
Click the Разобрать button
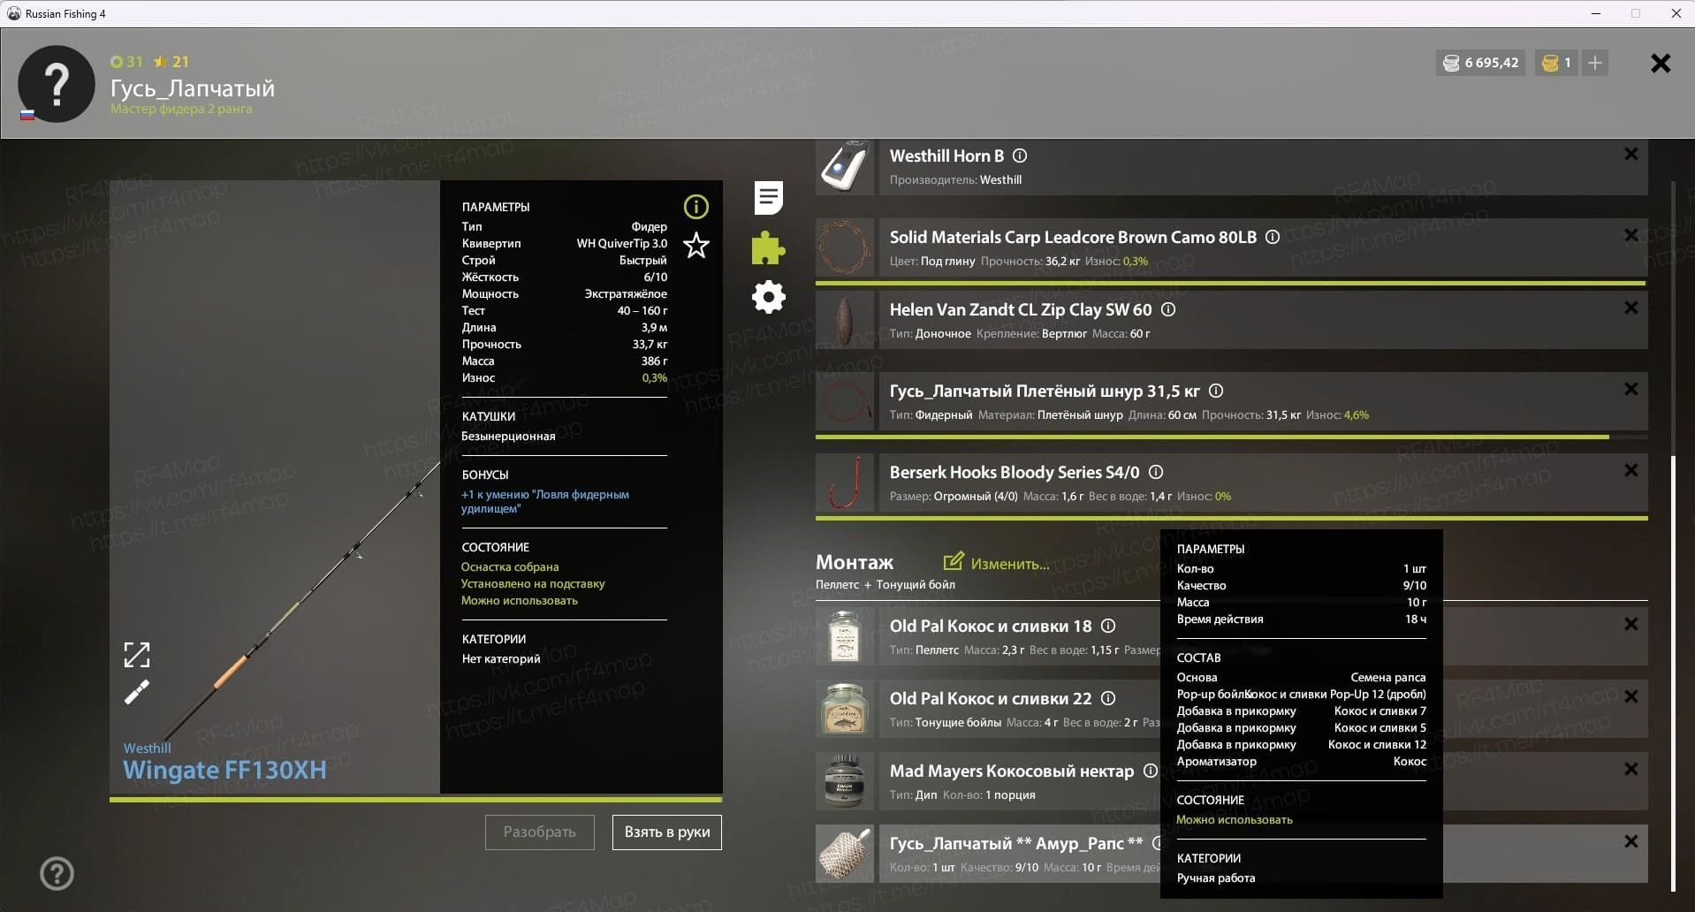[x=540, y=832]
